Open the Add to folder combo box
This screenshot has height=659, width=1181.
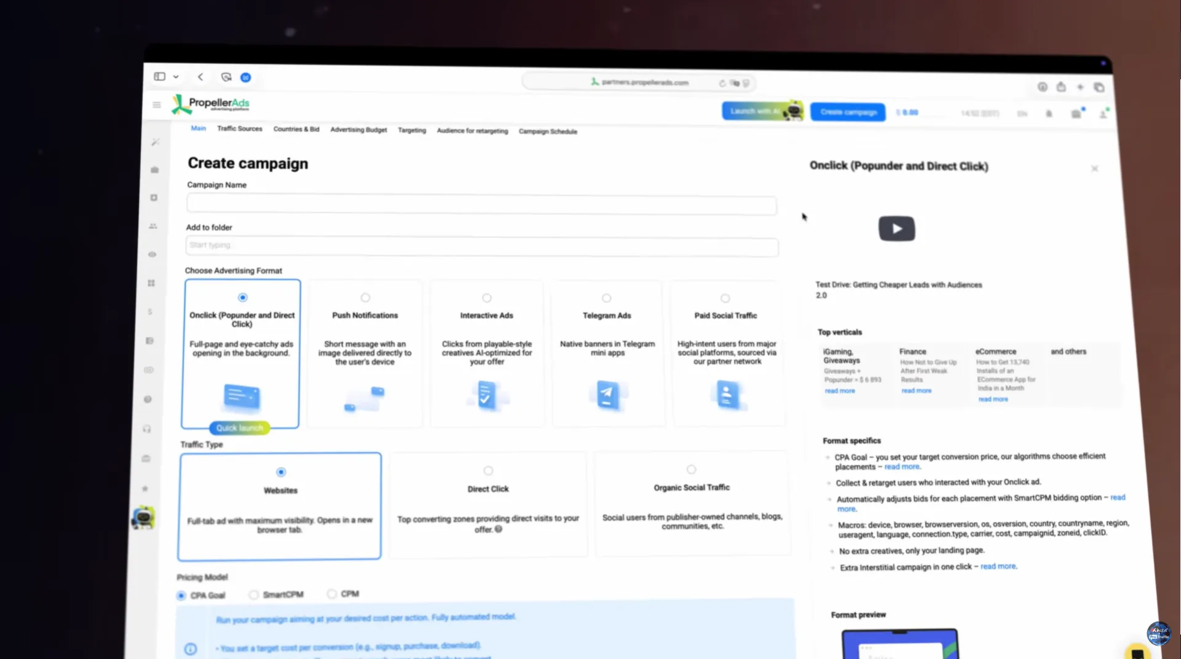tap(482, 246)
